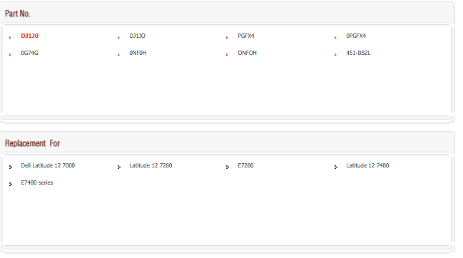Open the Dell Latitude 12 7000 link

click(x=48, y=165)
